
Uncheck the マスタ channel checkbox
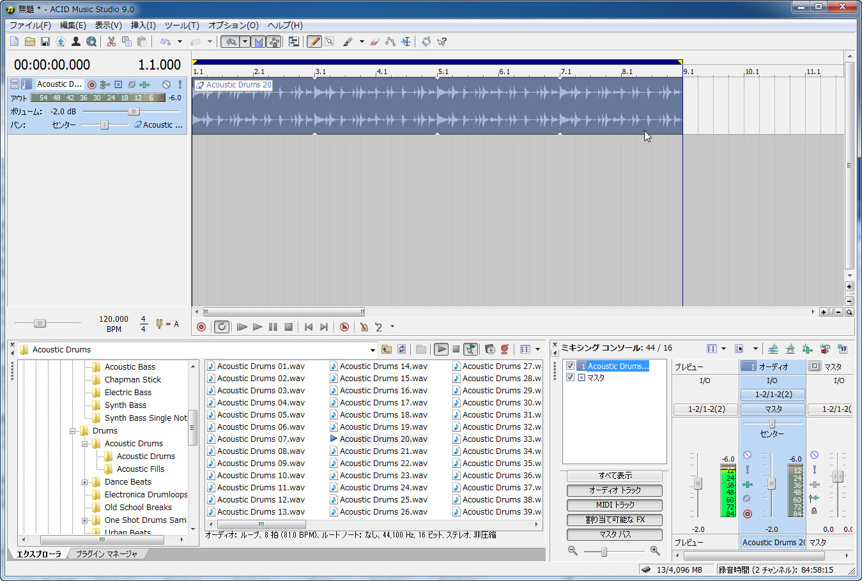click(x=571, y=377)
